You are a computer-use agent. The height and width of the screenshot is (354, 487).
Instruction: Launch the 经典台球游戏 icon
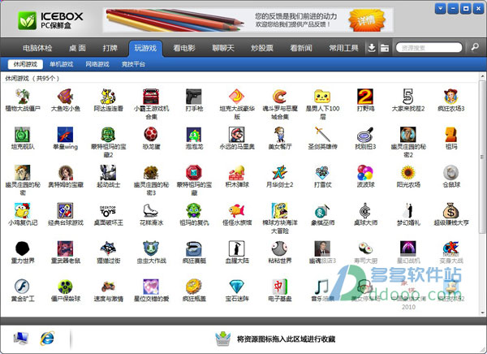coord(65,211)
